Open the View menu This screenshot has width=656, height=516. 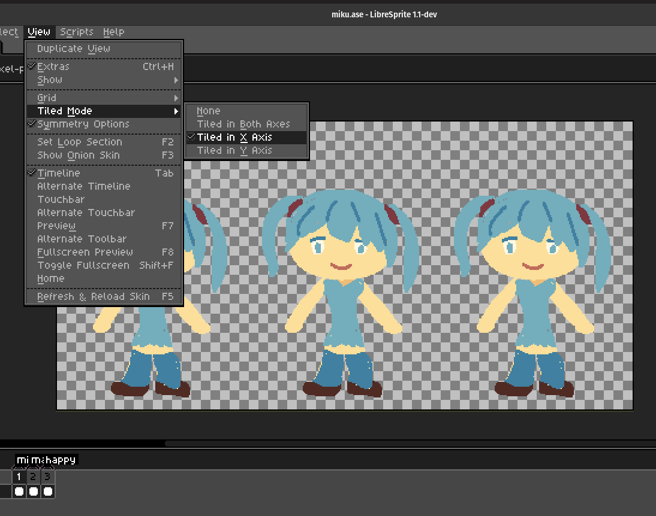tap(39, 32)
